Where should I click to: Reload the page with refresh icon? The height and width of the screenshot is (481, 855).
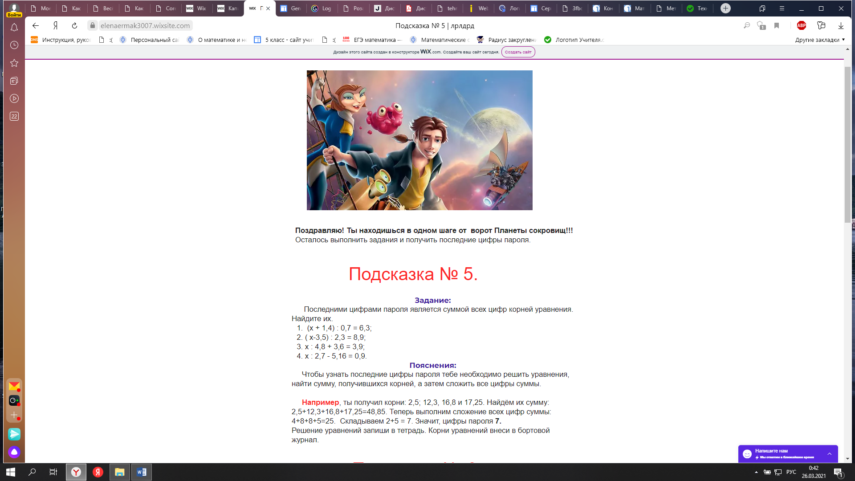(x=75, y=26)
